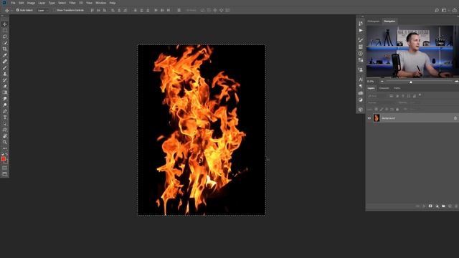Select the Lasso tool
This screenshot has width=459, height=258.
5,37
